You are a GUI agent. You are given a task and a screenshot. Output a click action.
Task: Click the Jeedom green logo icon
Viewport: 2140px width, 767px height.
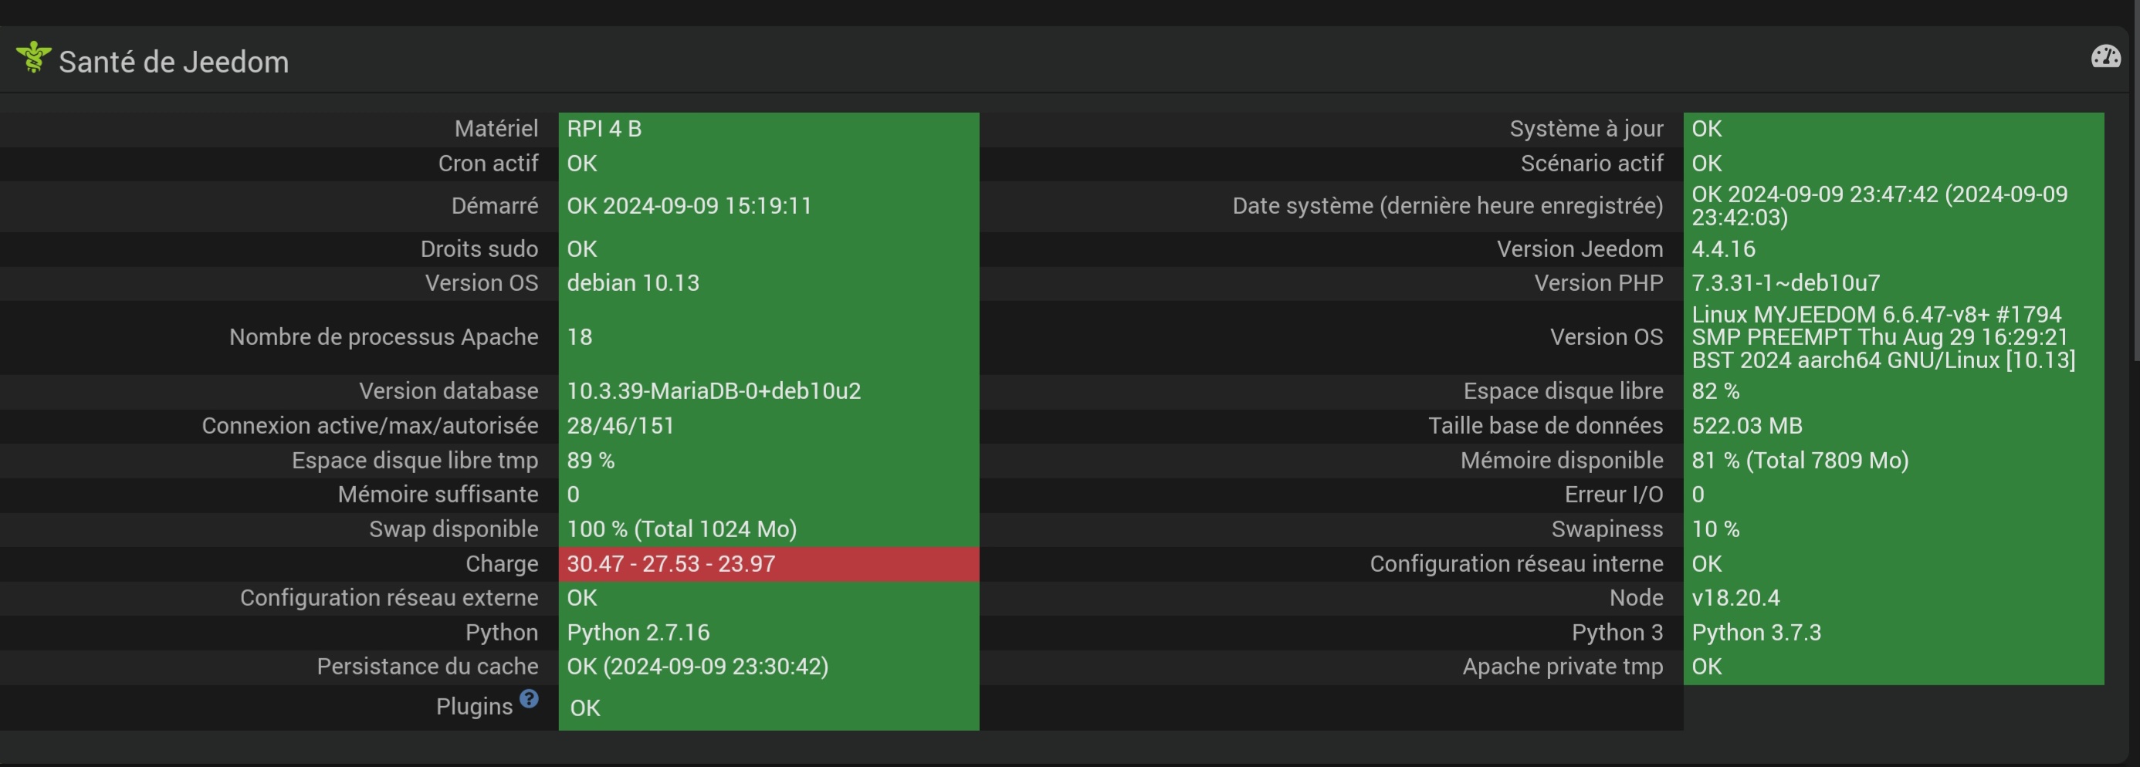33,57
